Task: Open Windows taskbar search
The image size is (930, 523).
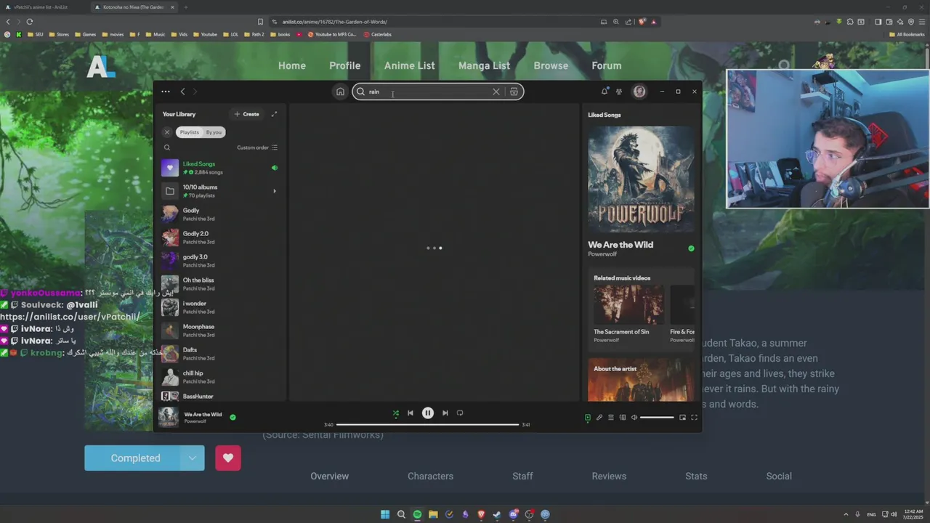Action: [401, 514]
